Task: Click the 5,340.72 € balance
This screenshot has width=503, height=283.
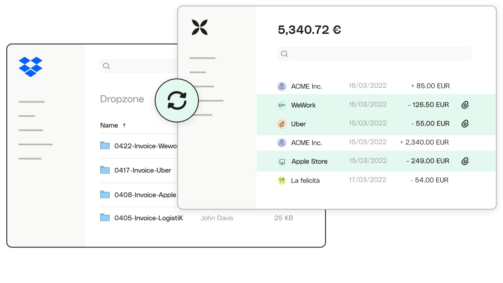Action: pos(309,30)
